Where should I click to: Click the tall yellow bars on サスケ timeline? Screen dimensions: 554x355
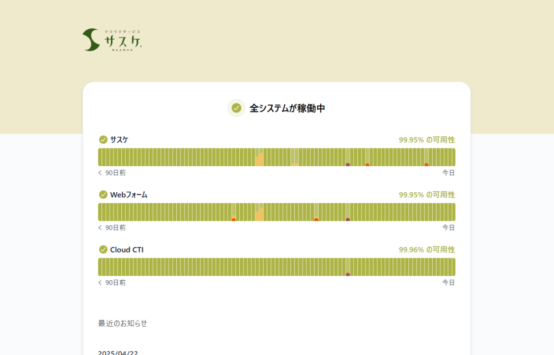tap(259, 160)
